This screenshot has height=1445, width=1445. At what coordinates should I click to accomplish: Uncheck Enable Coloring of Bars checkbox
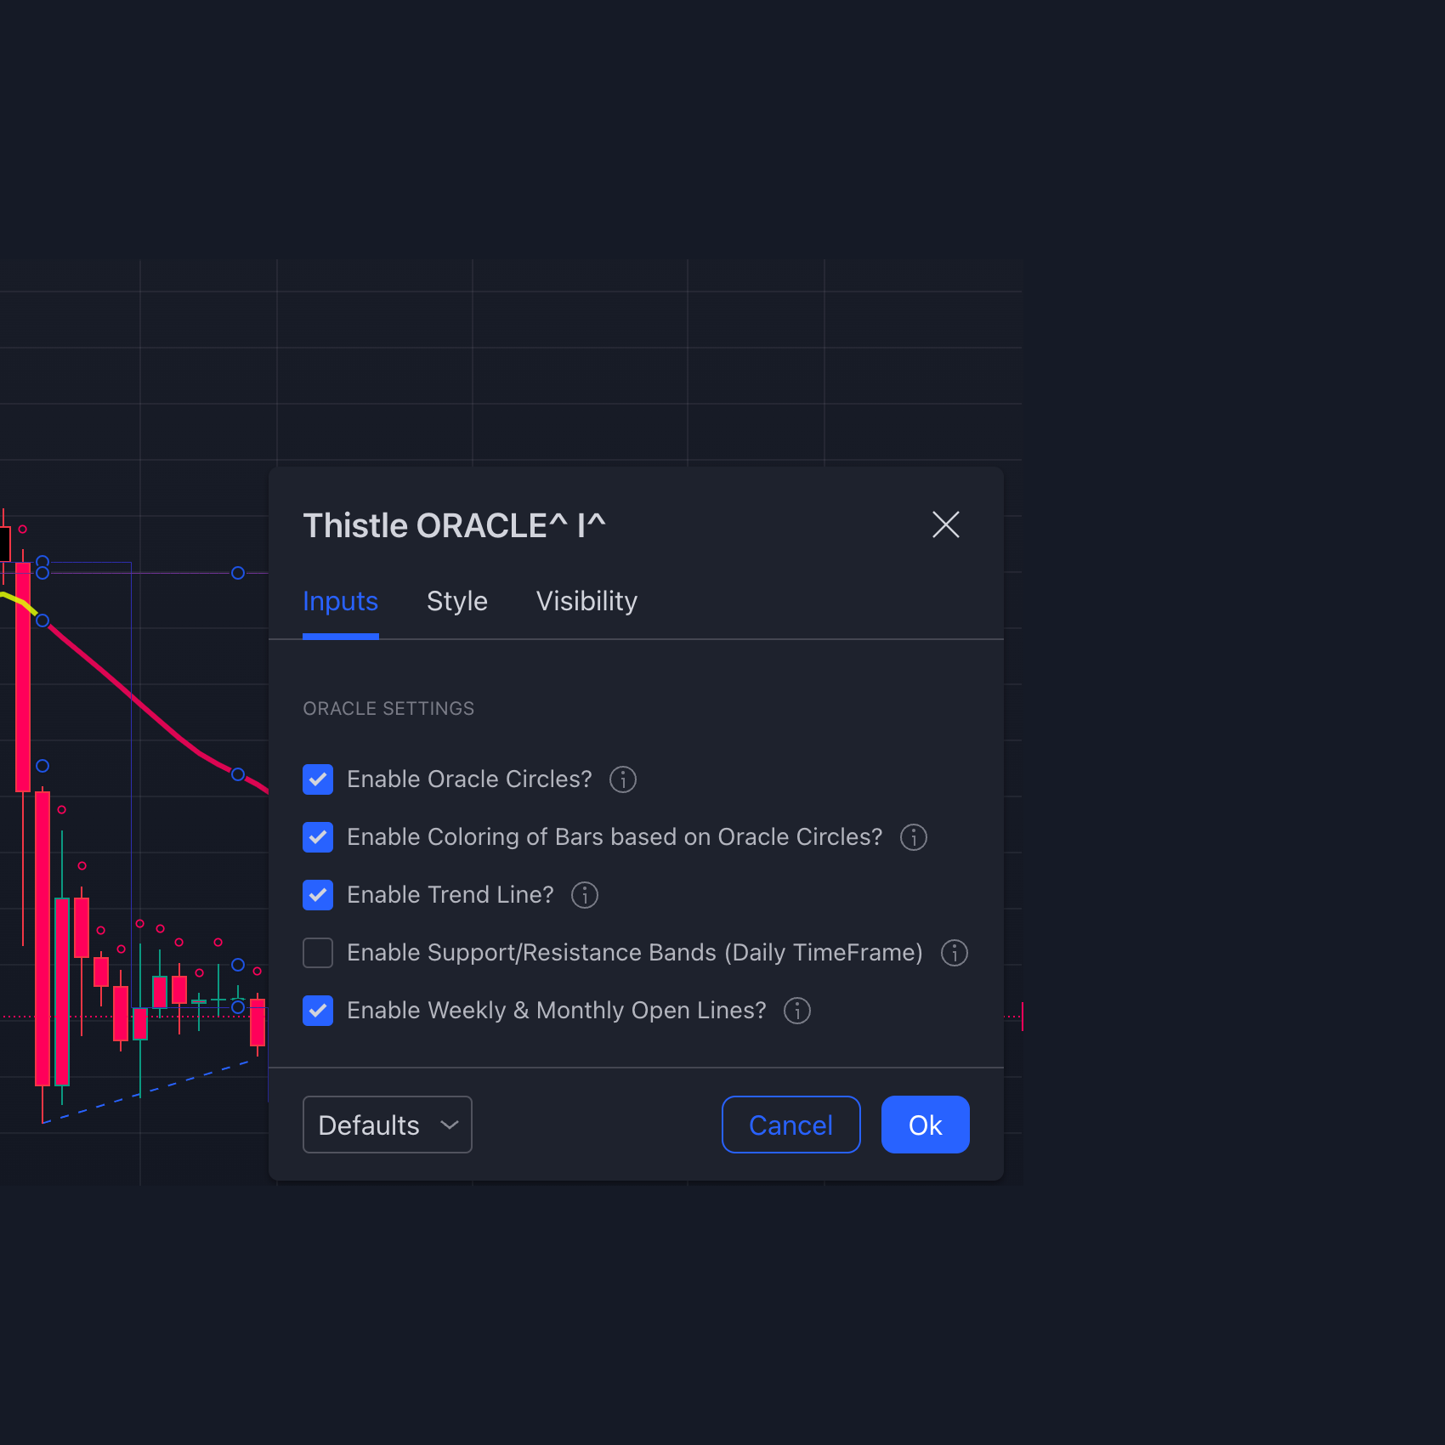click(318, 837)
